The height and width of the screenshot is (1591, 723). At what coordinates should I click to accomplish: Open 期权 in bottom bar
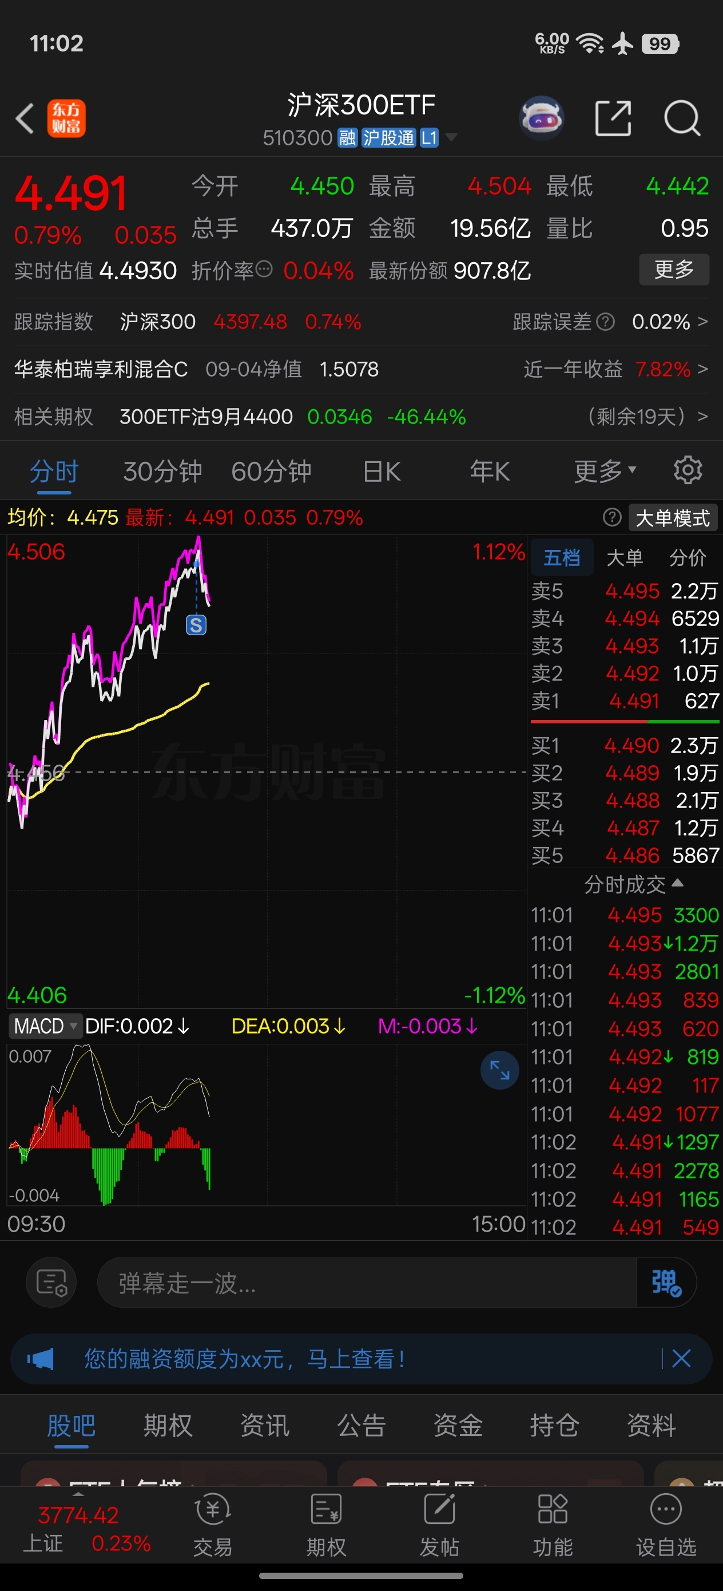pyautogui.click(x=326, y=1526)
